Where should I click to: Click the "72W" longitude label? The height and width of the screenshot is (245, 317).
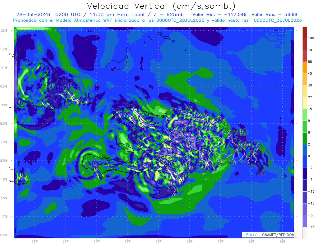click(x=158, y=241)
